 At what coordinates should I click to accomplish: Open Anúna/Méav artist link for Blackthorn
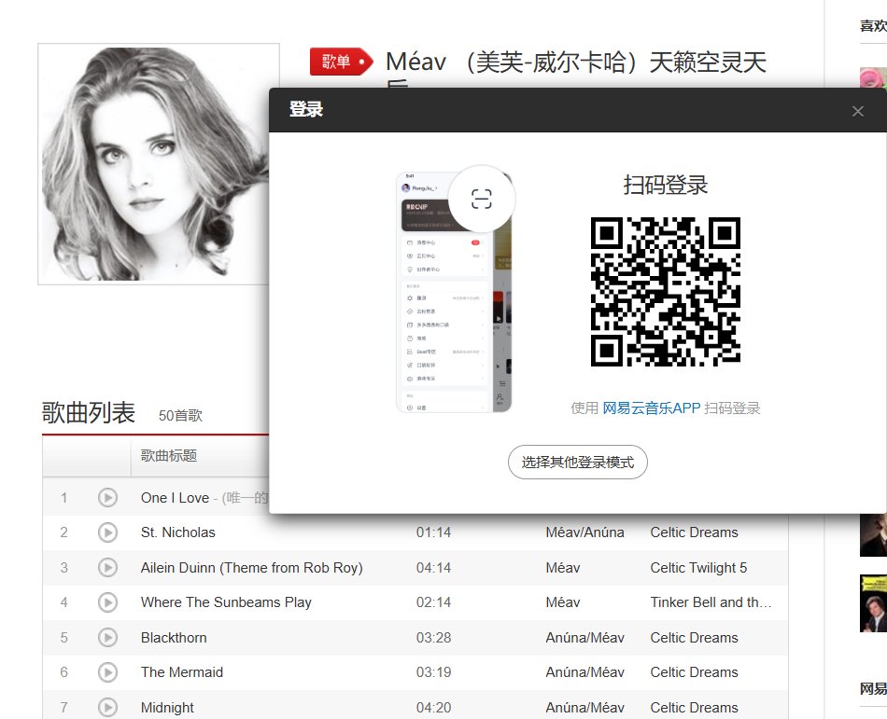click(584, 638)
